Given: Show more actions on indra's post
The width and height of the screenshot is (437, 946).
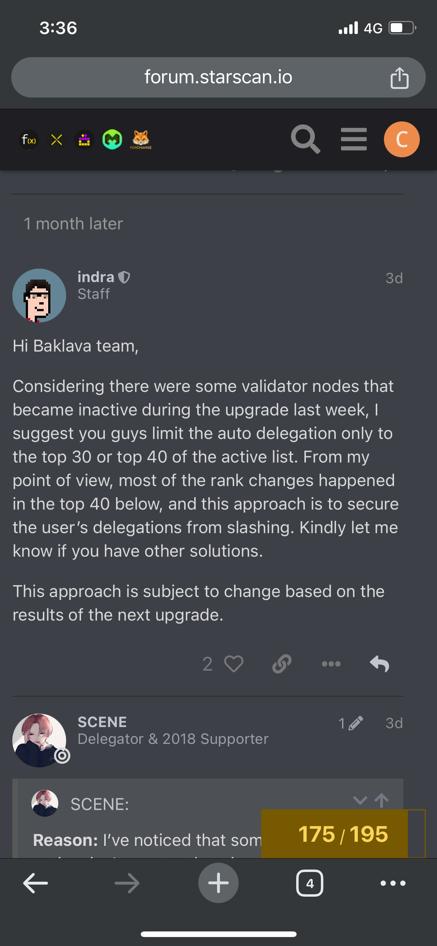Looking at the screenshot, I should tap(331, 664).
